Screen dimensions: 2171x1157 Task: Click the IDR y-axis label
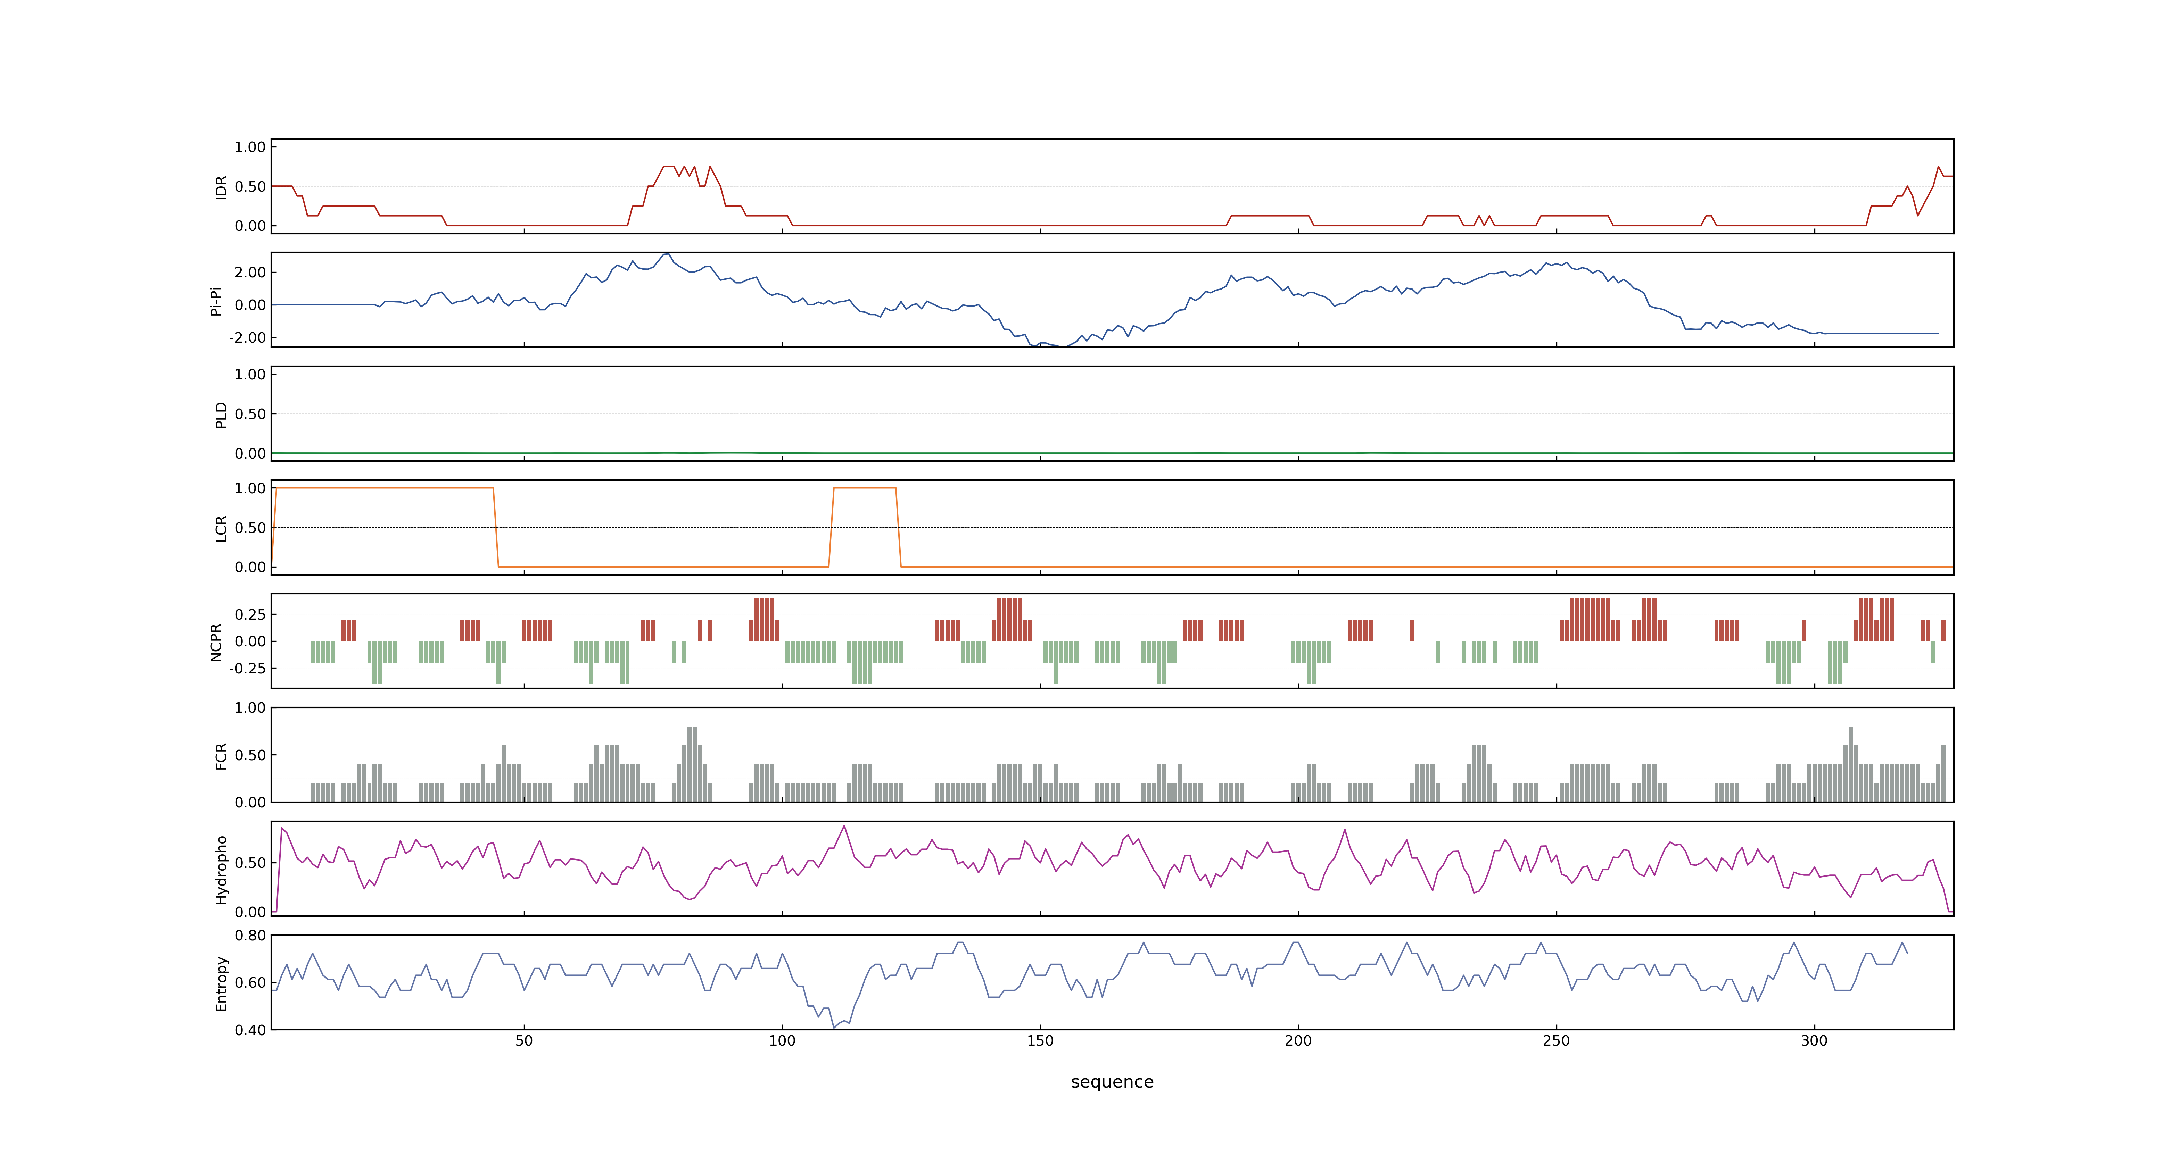tap(221, 187)
